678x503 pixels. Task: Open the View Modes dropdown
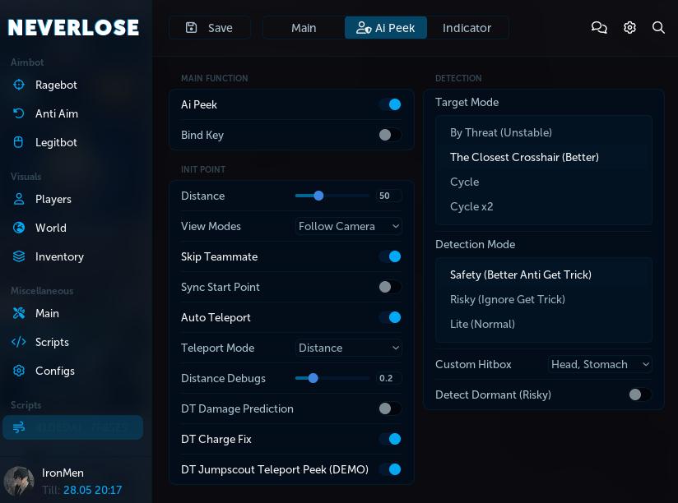[x=349, y=226]
